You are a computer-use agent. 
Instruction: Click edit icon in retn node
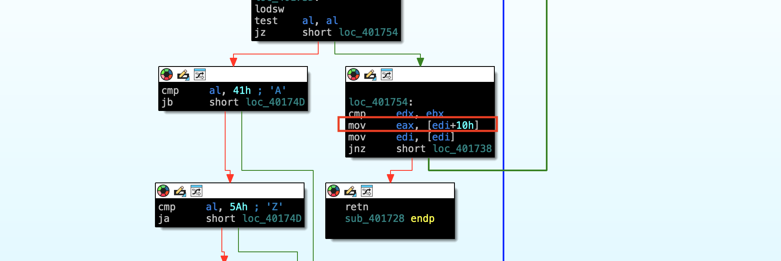tap(350, 191)
